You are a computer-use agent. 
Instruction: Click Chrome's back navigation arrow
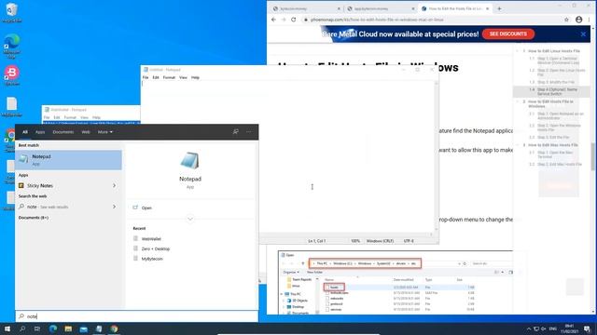(273, 20)
